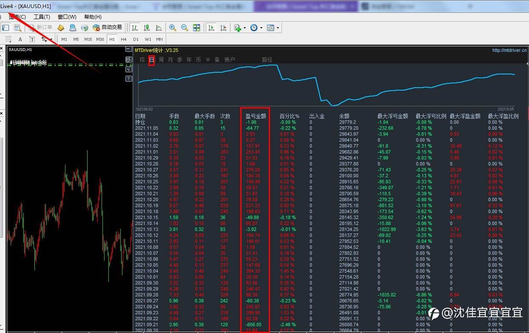This screenshot has height=333, width=529.
Task: Tile chart windows icon
Action: [196, 28]
